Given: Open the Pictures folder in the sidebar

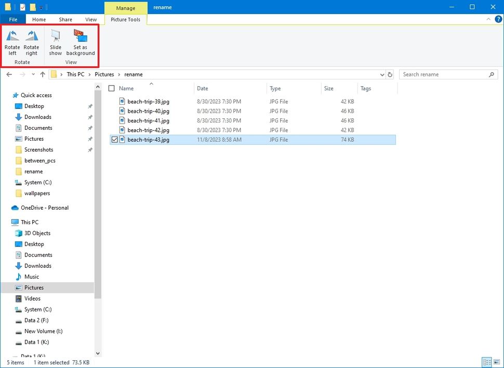Looking at the screenshot, I should 34,139.
